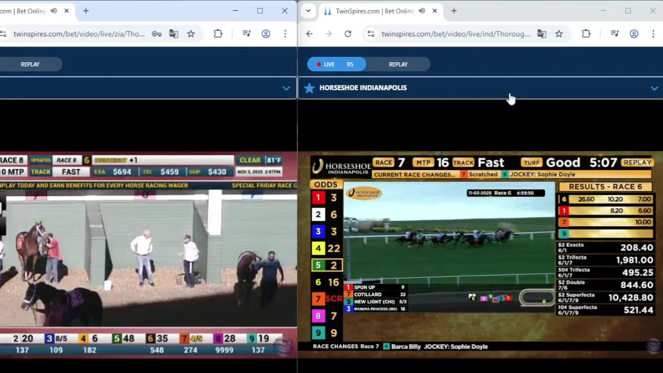
Task: Open the password key icon in left address bar
Action: tap(156, 34)
